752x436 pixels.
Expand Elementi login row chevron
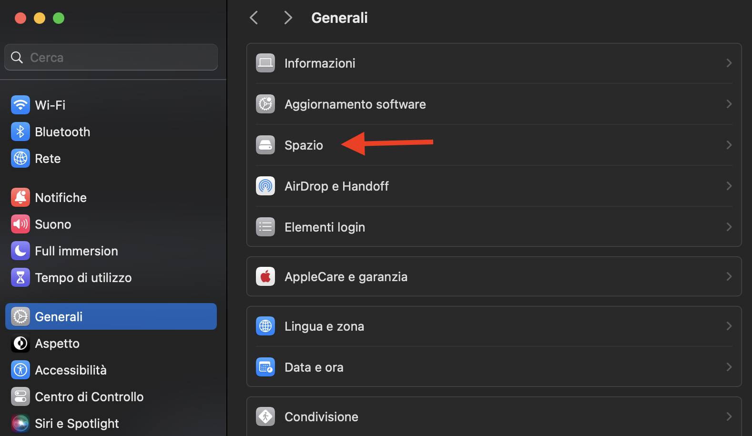[729, 227]
